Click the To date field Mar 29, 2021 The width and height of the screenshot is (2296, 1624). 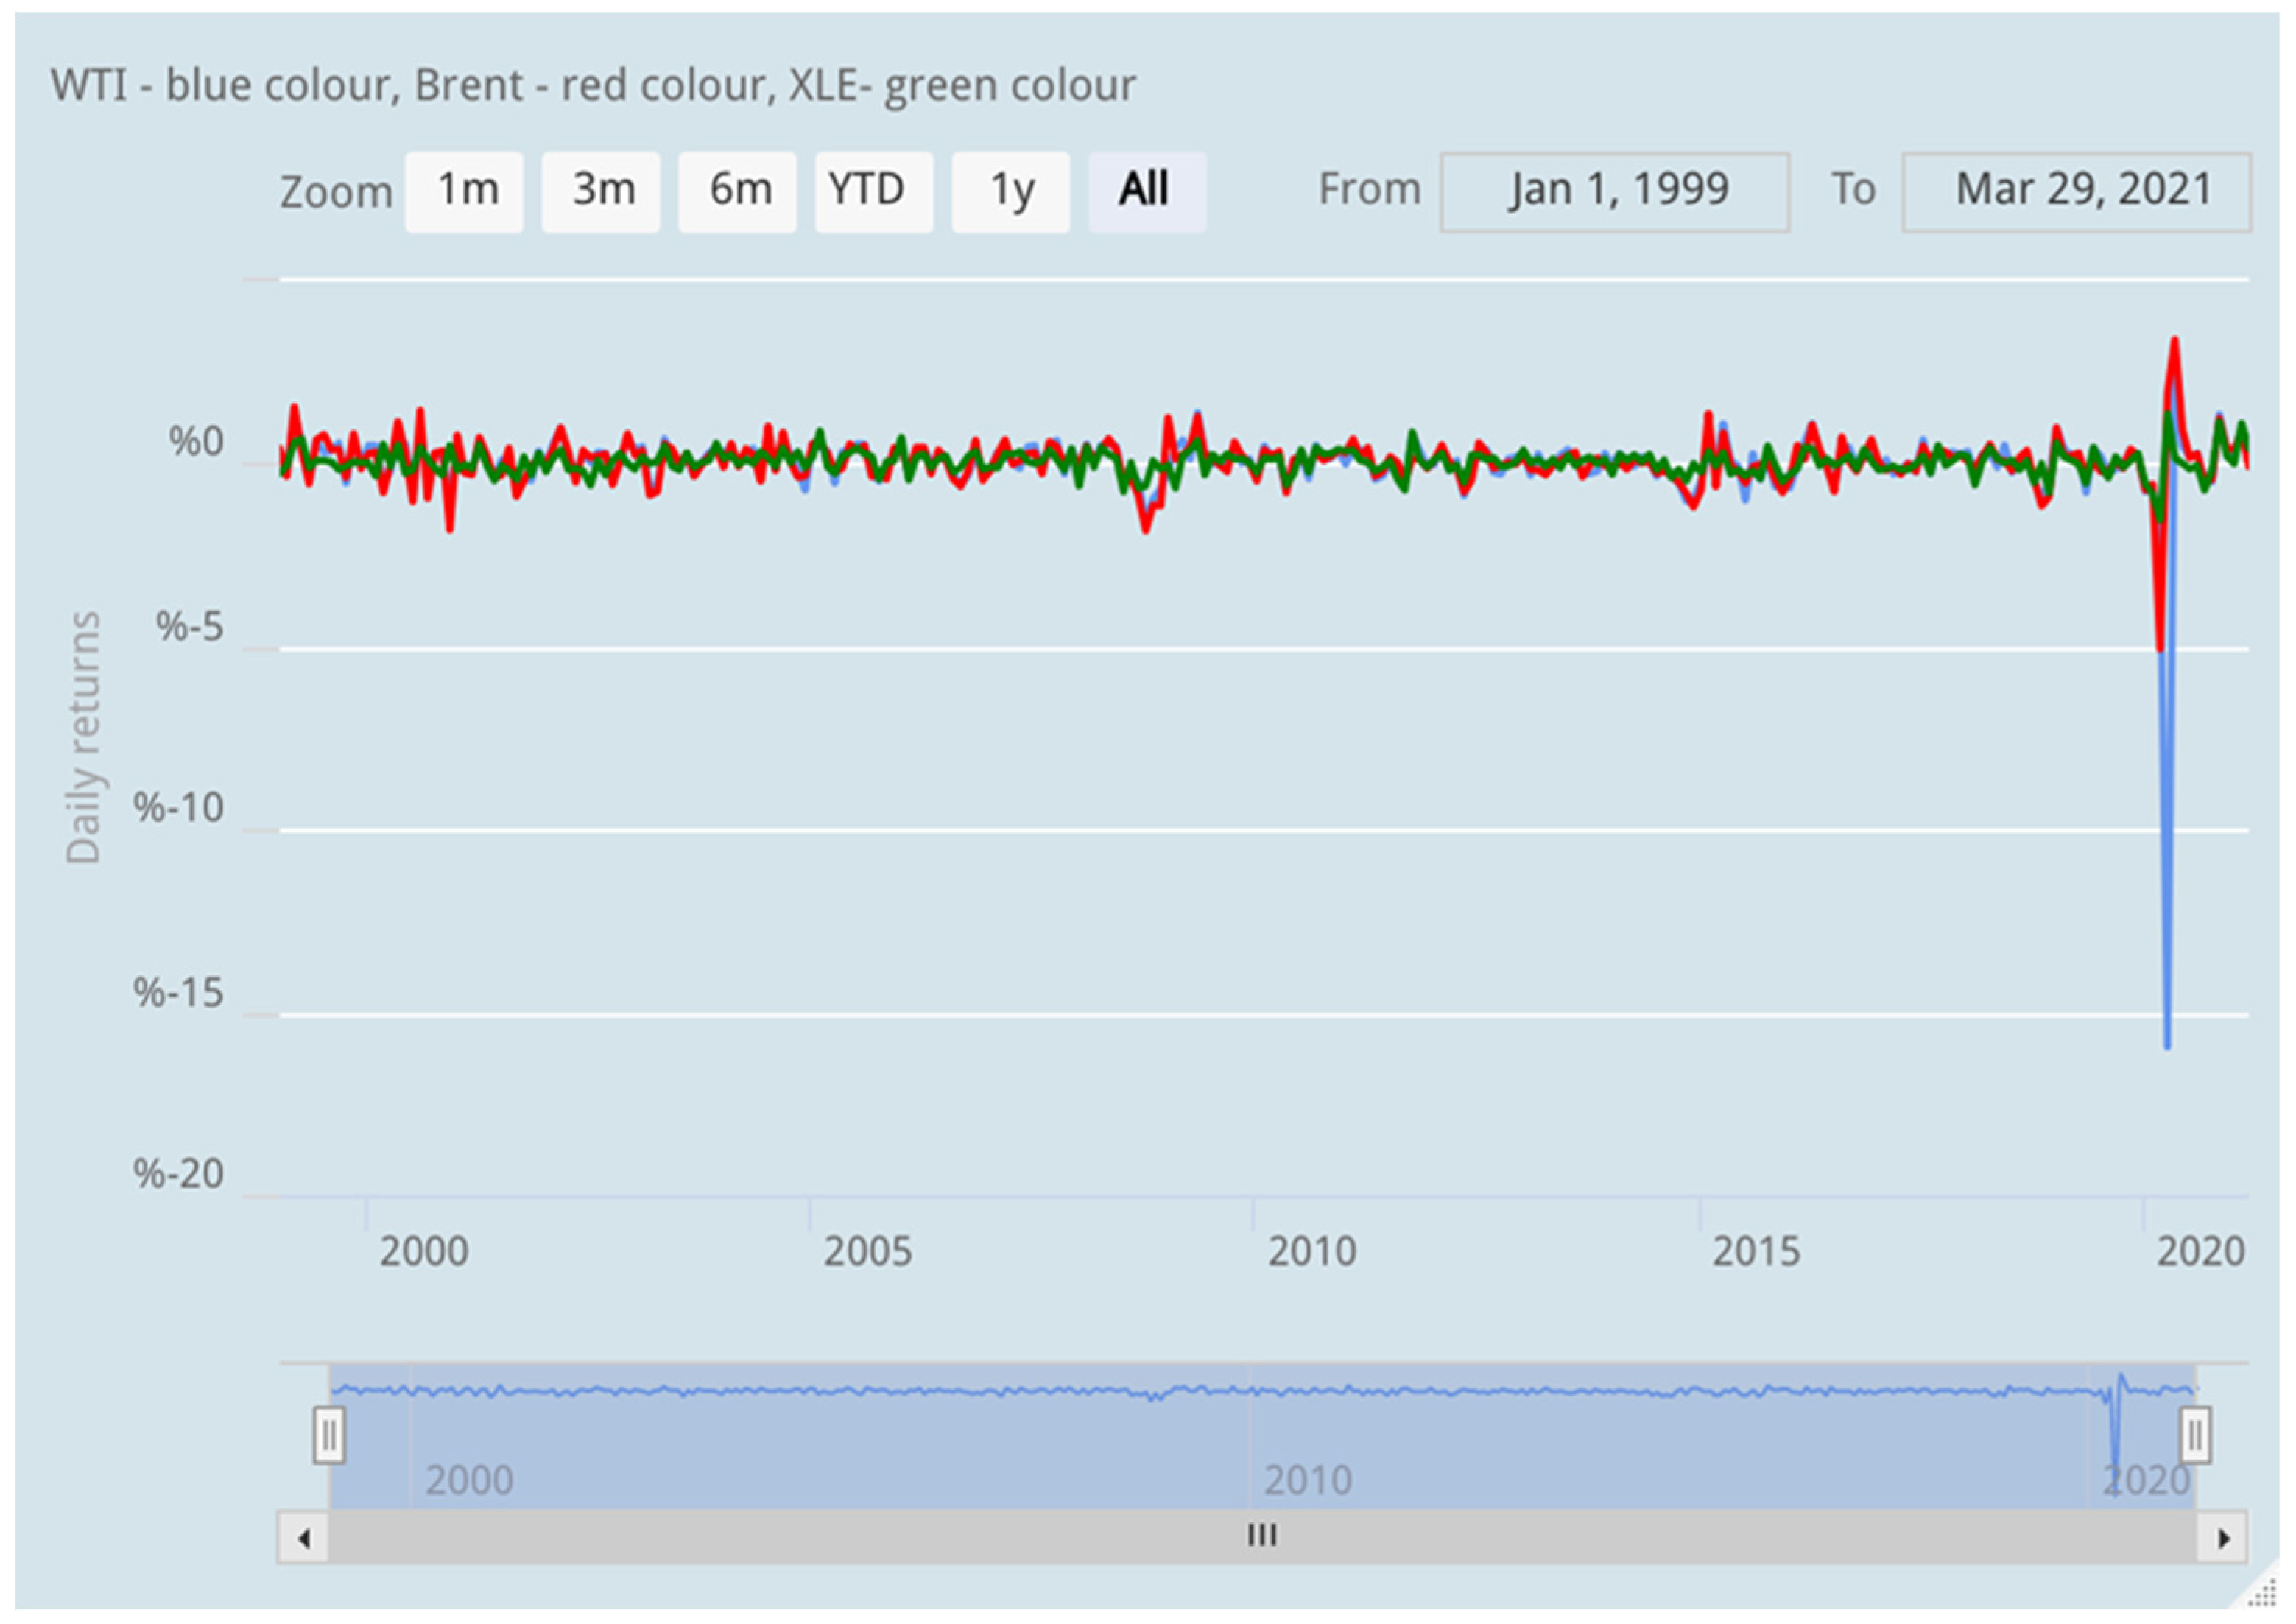pos(2076,192)
